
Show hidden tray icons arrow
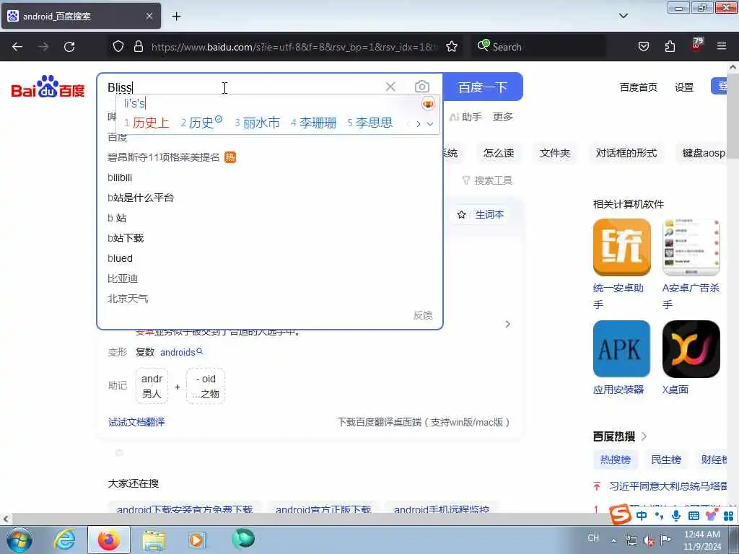coord(613,540)
